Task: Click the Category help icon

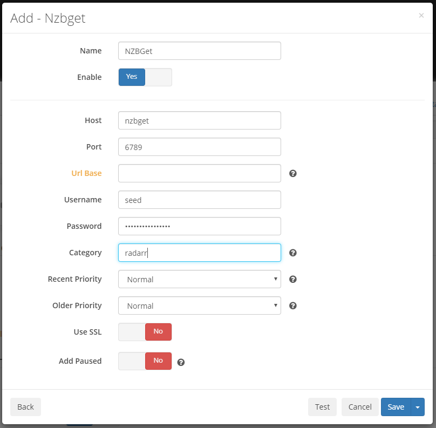Action: pyautogui.click(x=292, y=253)
